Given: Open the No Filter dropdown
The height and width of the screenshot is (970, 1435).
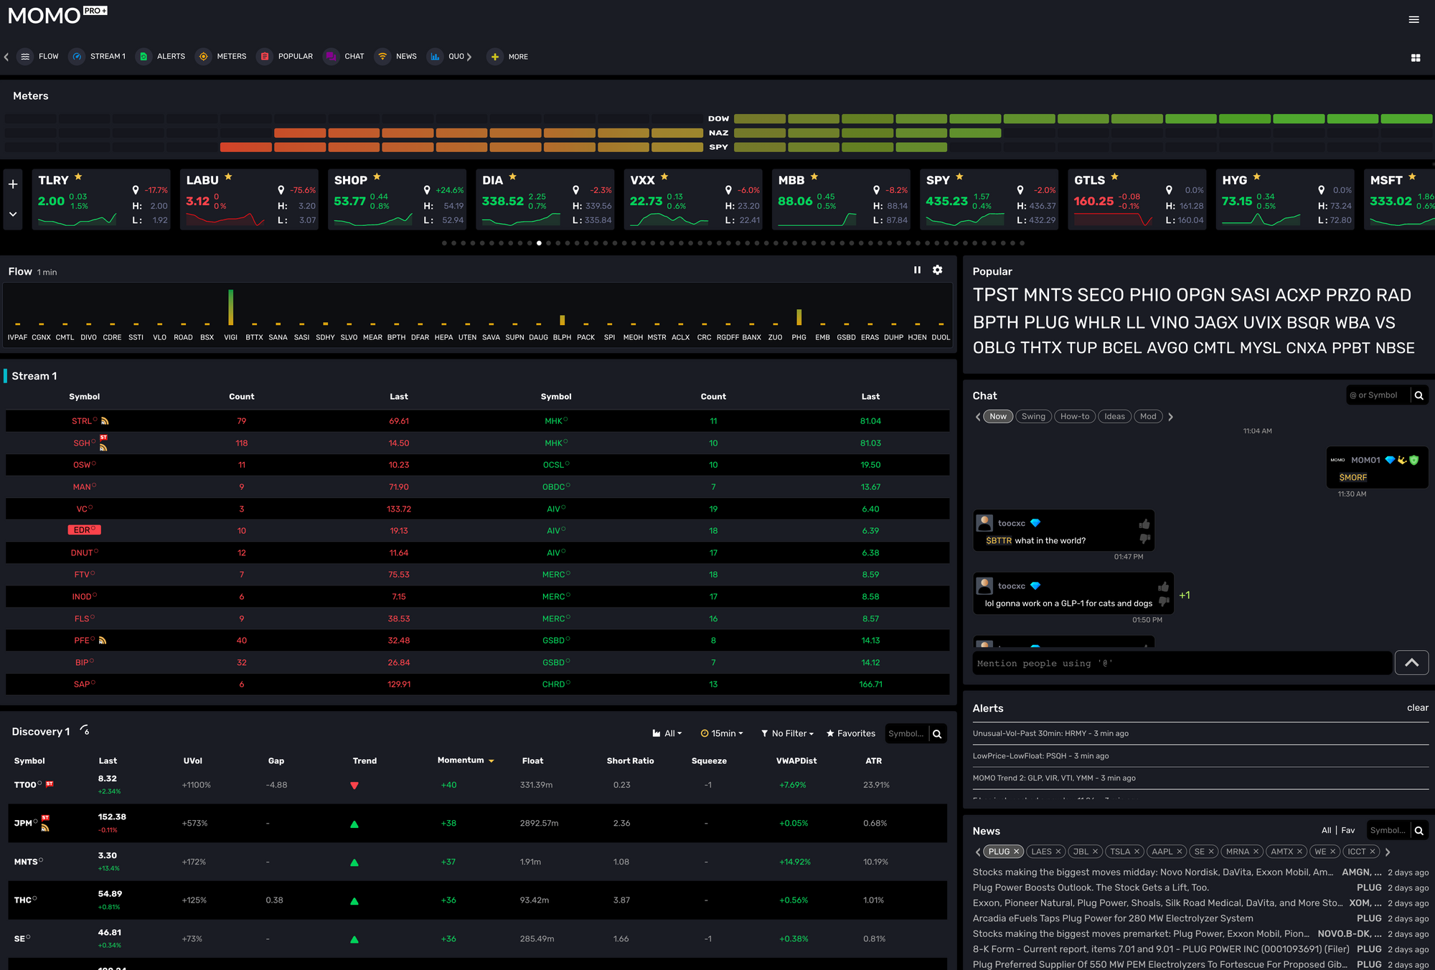Looking at the screenshot, I should click(787, 733).
